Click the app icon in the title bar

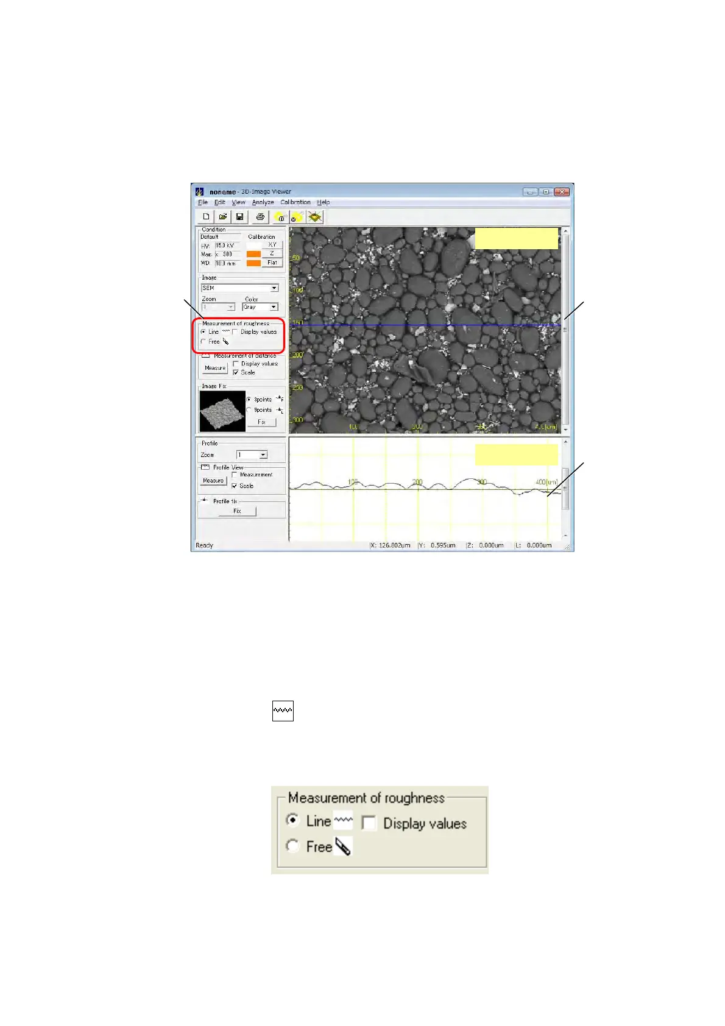pyautogui.click(x=200, y=192)
